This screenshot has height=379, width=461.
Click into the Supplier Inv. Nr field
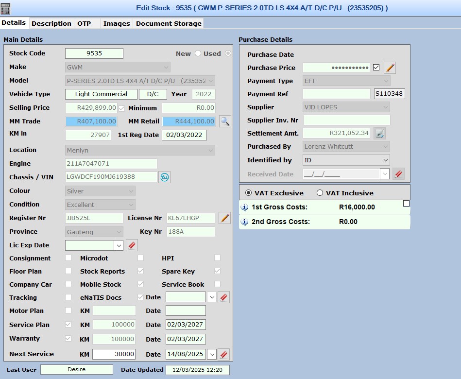[346, 120]
